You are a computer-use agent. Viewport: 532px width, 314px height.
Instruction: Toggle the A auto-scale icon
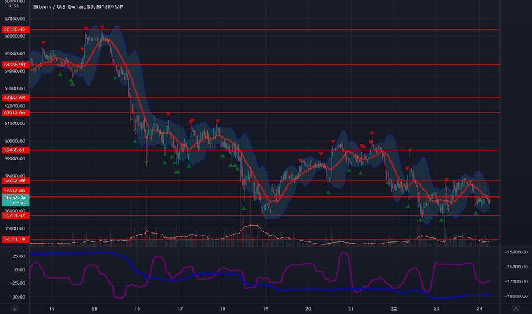515,308
